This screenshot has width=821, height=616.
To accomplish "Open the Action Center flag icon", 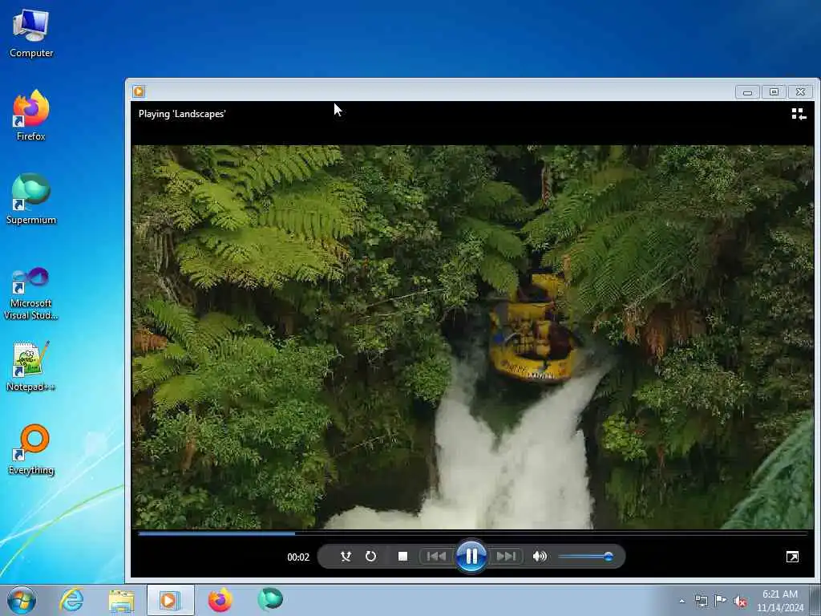I will (721, 601).
